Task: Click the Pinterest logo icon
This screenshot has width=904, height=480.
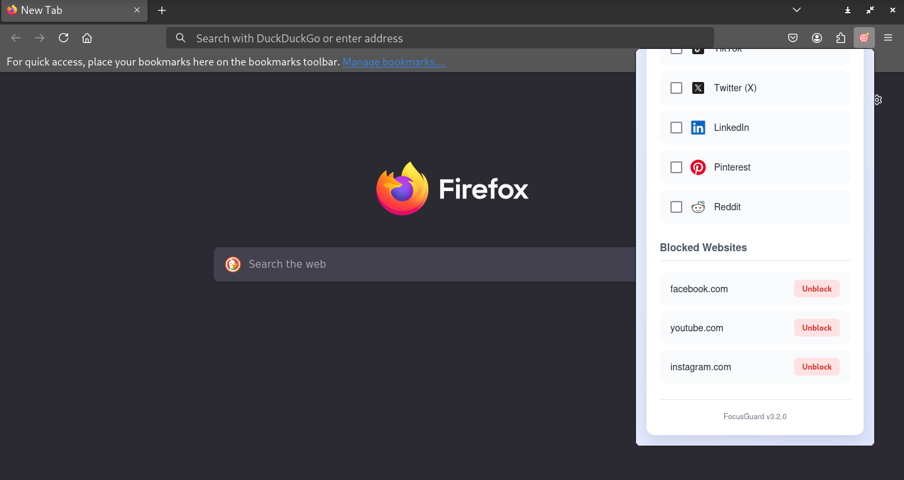Action: click(698, 167)
